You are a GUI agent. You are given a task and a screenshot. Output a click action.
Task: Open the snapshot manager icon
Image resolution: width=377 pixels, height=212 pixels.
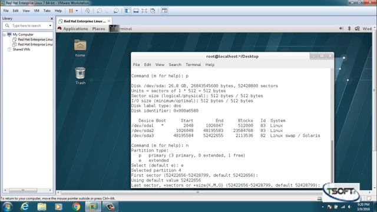(x=116, y=11)
